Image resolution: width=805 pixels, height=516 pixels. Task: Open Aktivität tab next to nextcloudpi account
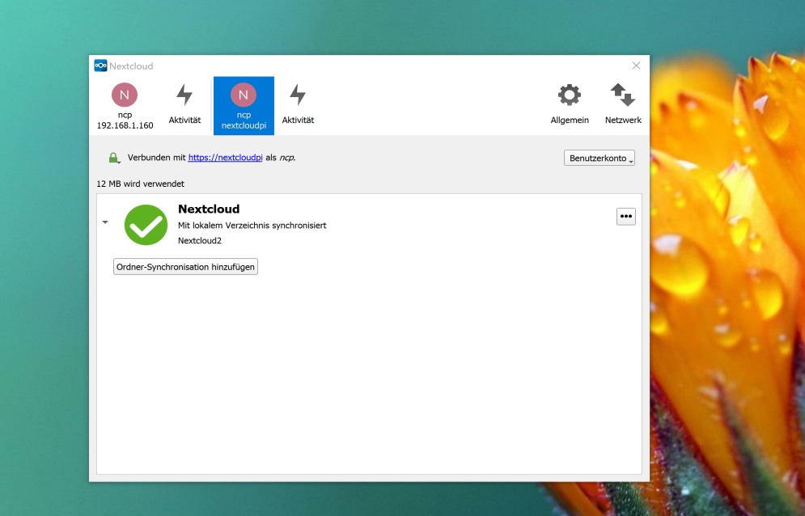298,106
